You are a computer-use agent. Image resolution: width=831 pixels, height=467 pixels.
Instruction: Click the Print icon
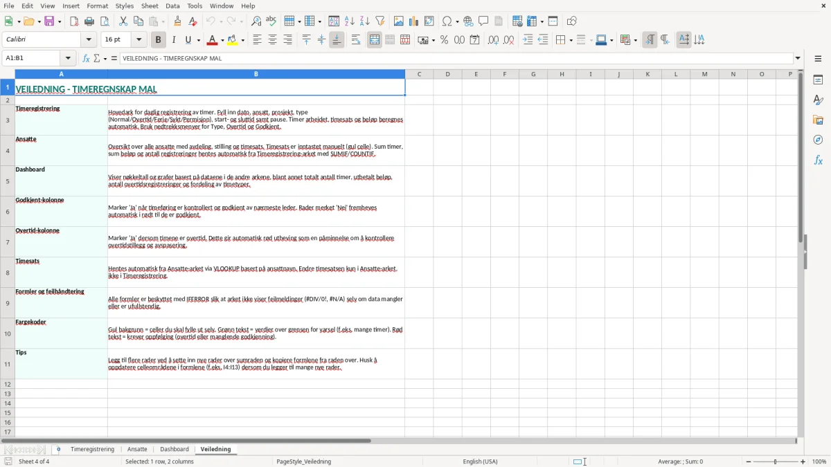pos(89,21)
